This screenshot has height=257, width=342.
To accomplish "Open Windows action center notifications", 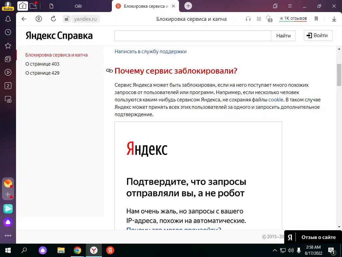I will 332,250.
